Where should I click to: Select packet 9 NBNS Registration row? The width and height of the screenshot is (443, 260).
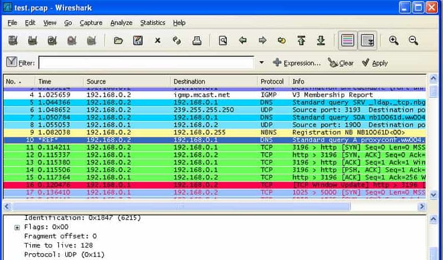point(214,132)
